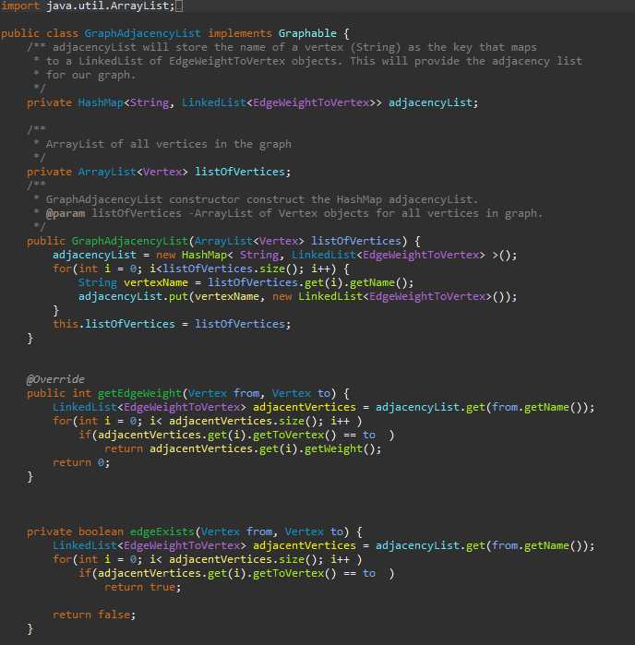Click "listOfVertices" in private ArrayList field declaration
The width and height of the screenshot is (635, 645).
(x=240, y=172)
